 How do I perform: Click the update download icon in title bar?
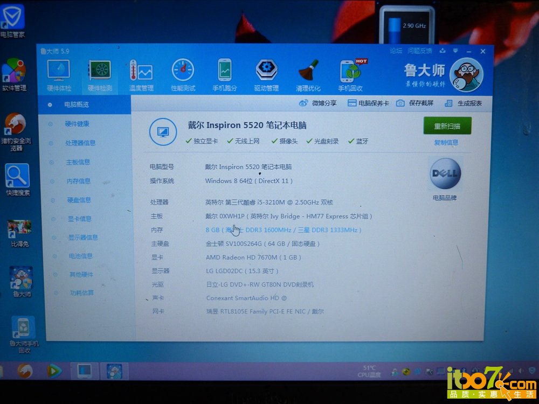click(x=443, y=51)
